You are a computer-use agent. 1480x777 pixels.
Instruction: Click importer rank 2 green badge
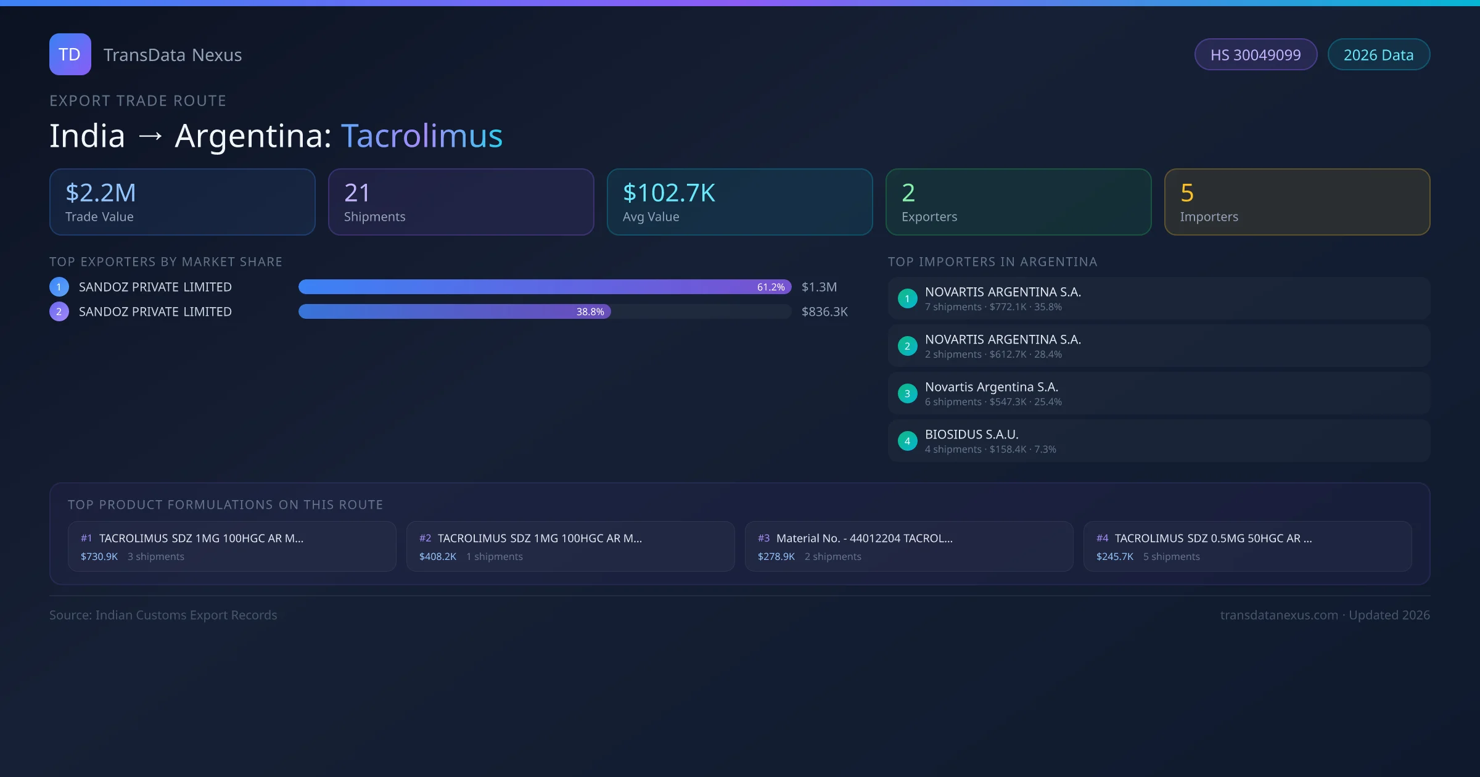click(907, 346)
